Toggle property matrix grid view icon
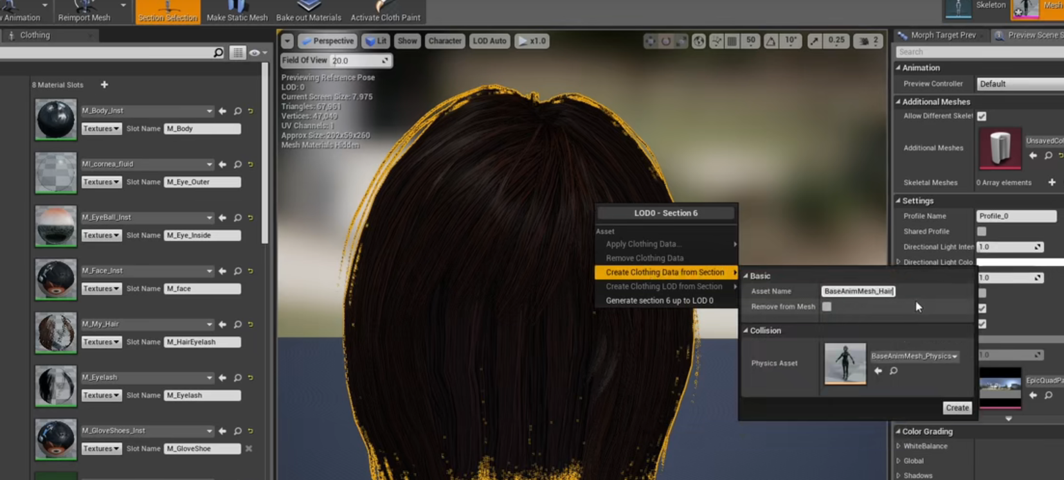 point(238,53)
